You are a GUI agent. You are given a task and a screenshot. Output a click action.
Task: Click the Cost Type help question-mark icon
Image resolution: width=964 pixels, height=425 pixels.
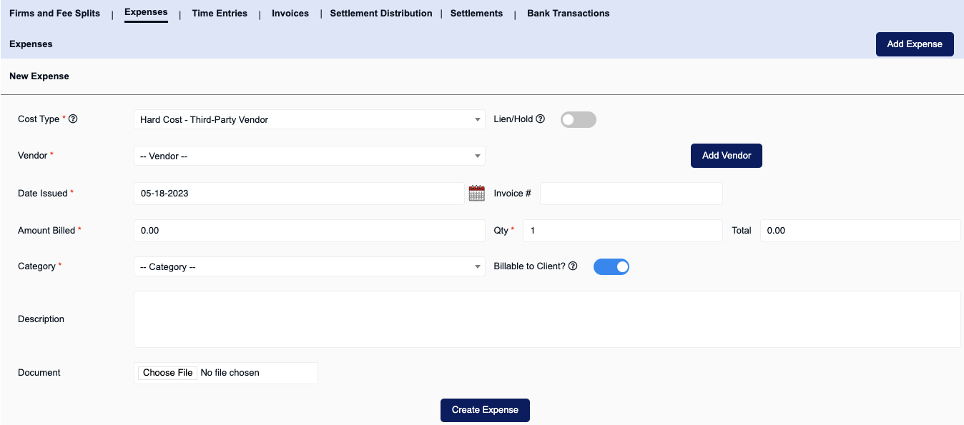72,119
